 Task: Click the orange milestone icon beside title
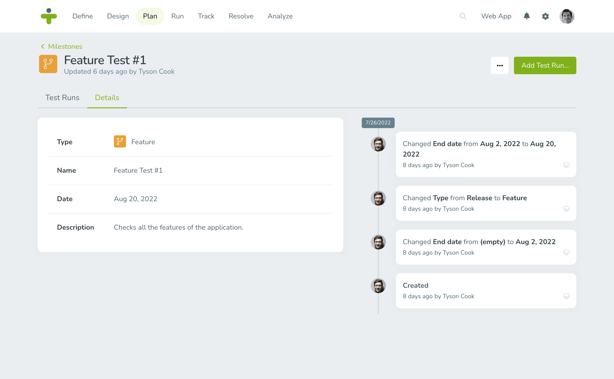[x=48, y=64]
